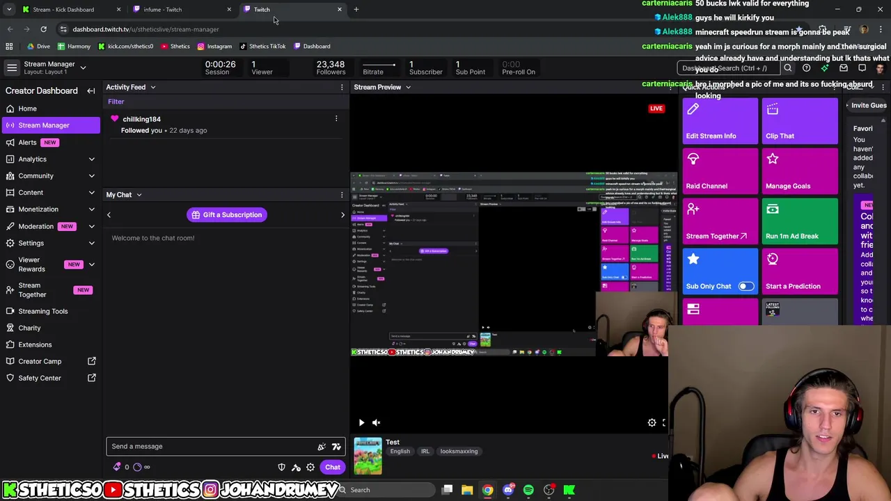Click the Filter link in Activity Feed

[116, 102]
